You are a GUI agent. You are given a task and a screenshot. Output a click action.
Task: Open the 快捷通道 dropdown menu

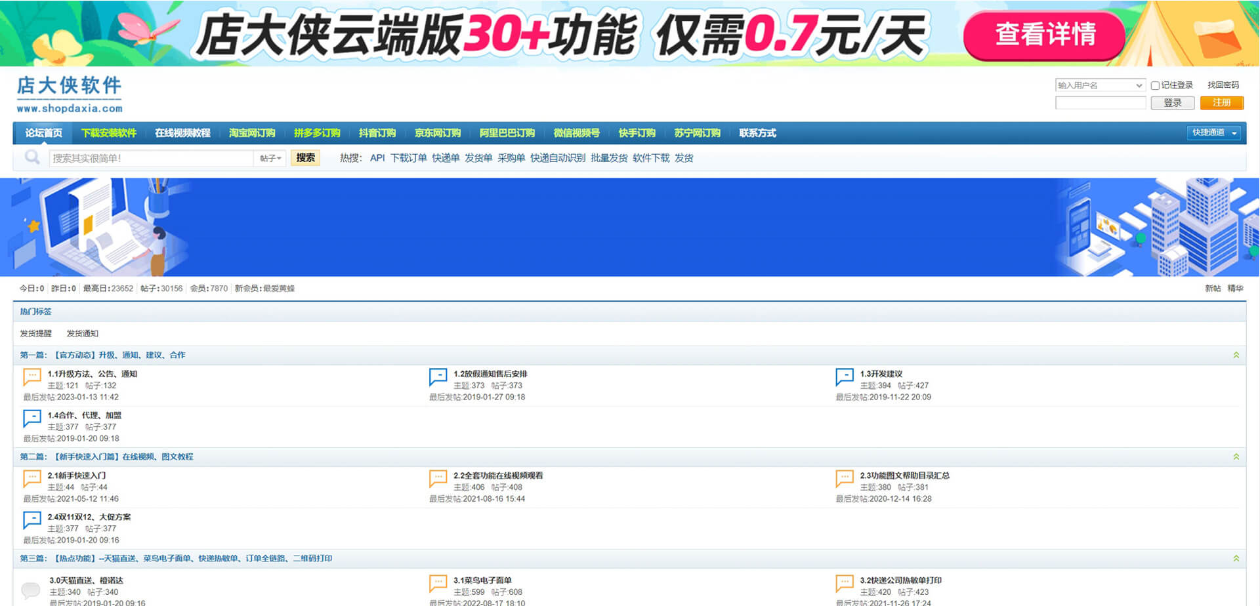(x=1213, y=132)
